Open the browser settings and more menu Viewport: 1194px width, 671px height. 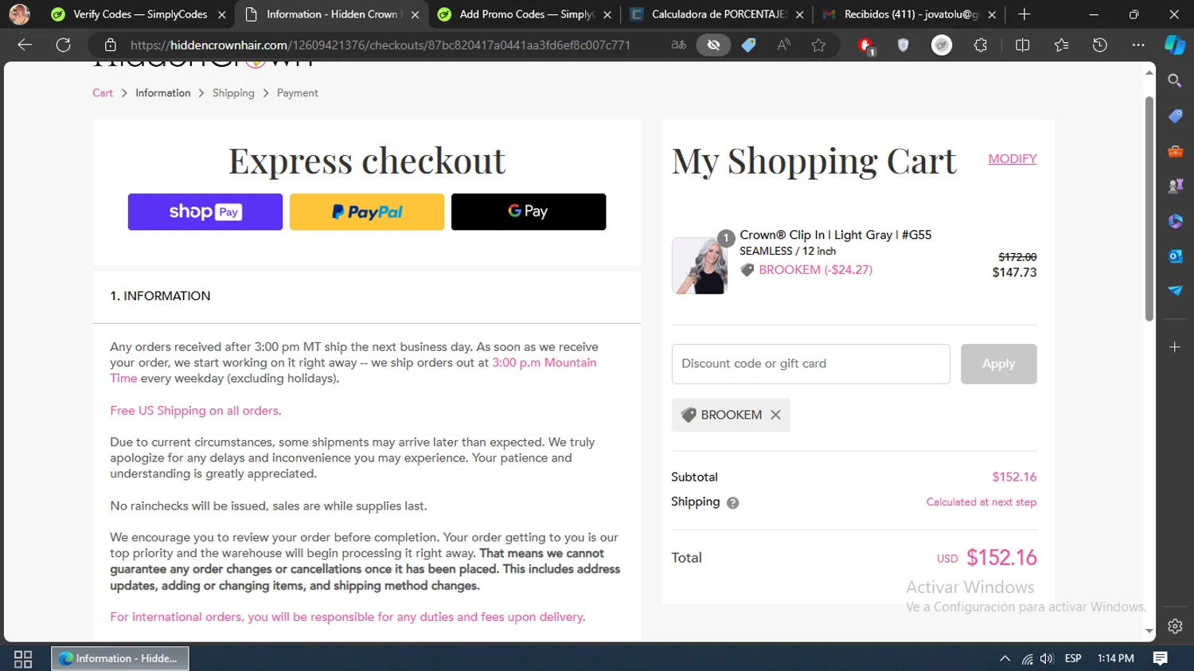click(1138, 45)
